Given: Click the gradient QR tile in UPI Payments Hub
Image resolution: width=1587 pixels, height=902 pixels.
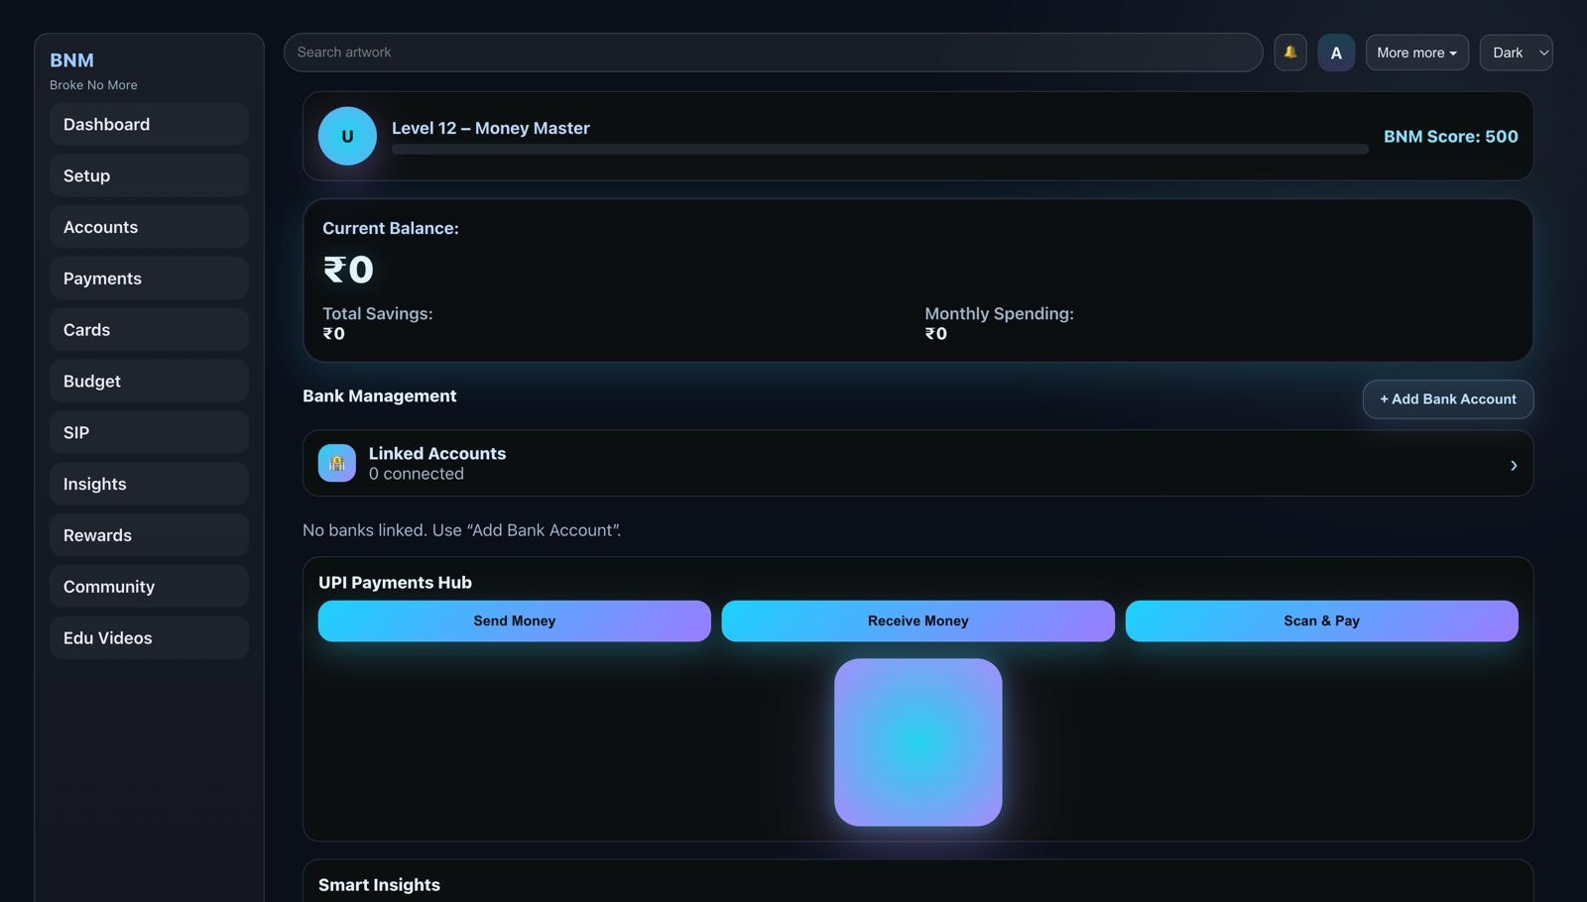Looking at the screenshot, I should coord(917,741).
